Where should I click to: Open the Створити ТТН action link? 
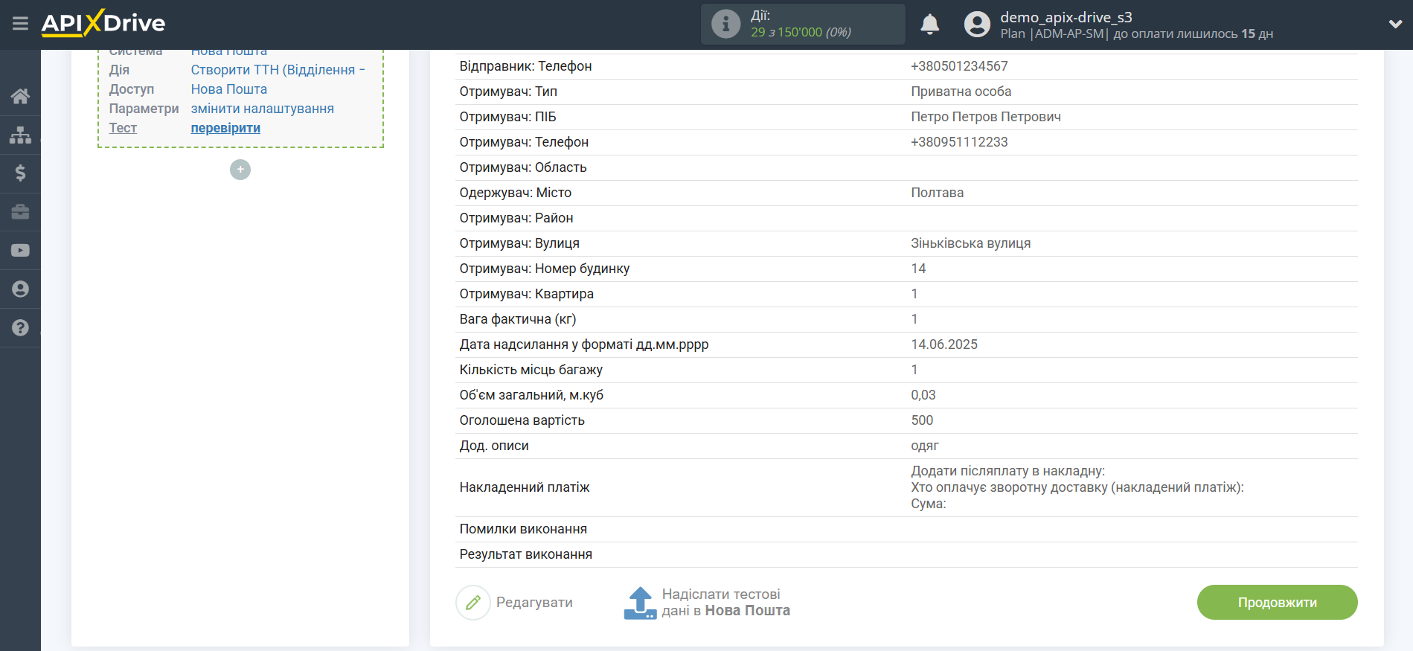point(278,70)
